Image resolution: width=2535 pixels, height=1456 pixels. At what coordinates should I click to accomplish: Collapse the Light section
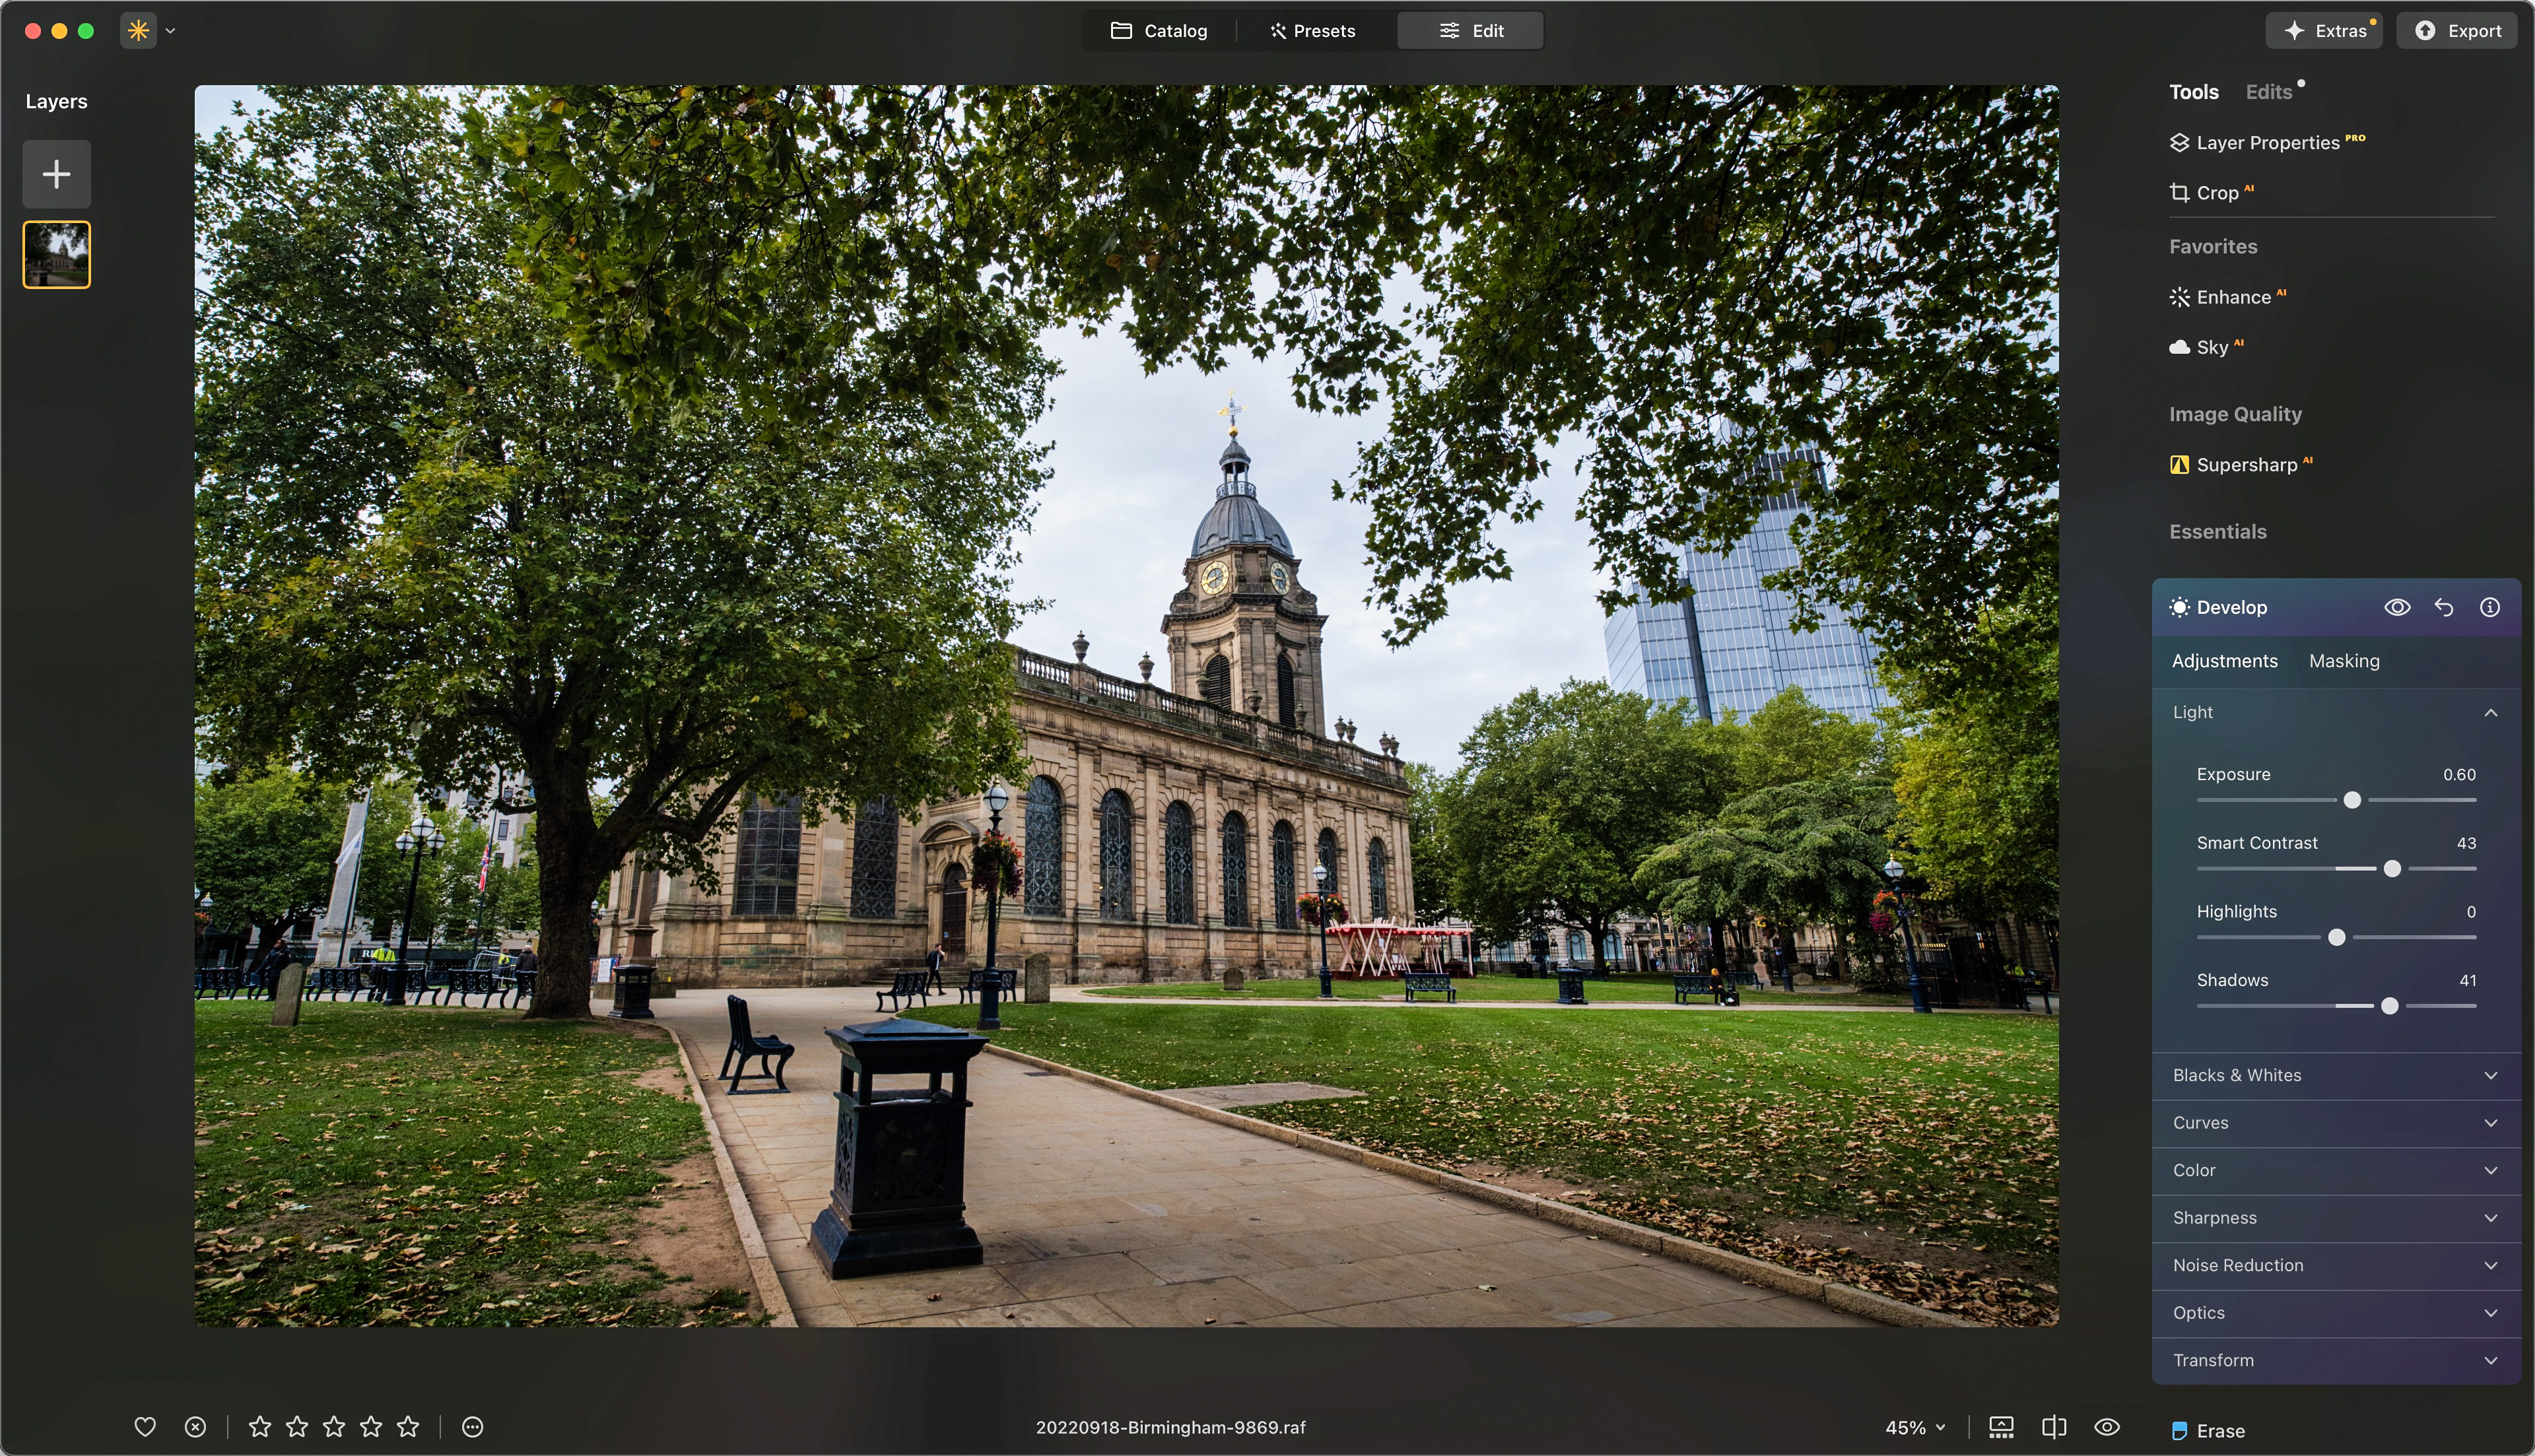2490,712
